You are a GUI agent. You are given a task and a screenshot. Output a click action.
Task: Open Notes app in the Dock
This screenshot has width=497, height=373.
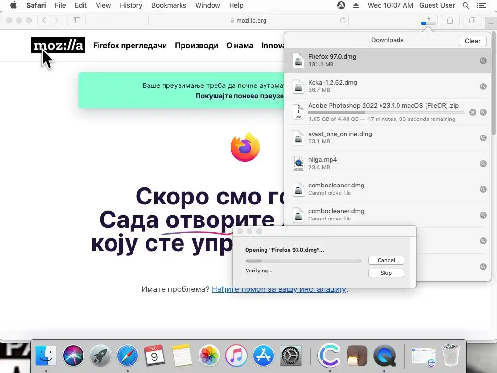(x=182, y=356)
